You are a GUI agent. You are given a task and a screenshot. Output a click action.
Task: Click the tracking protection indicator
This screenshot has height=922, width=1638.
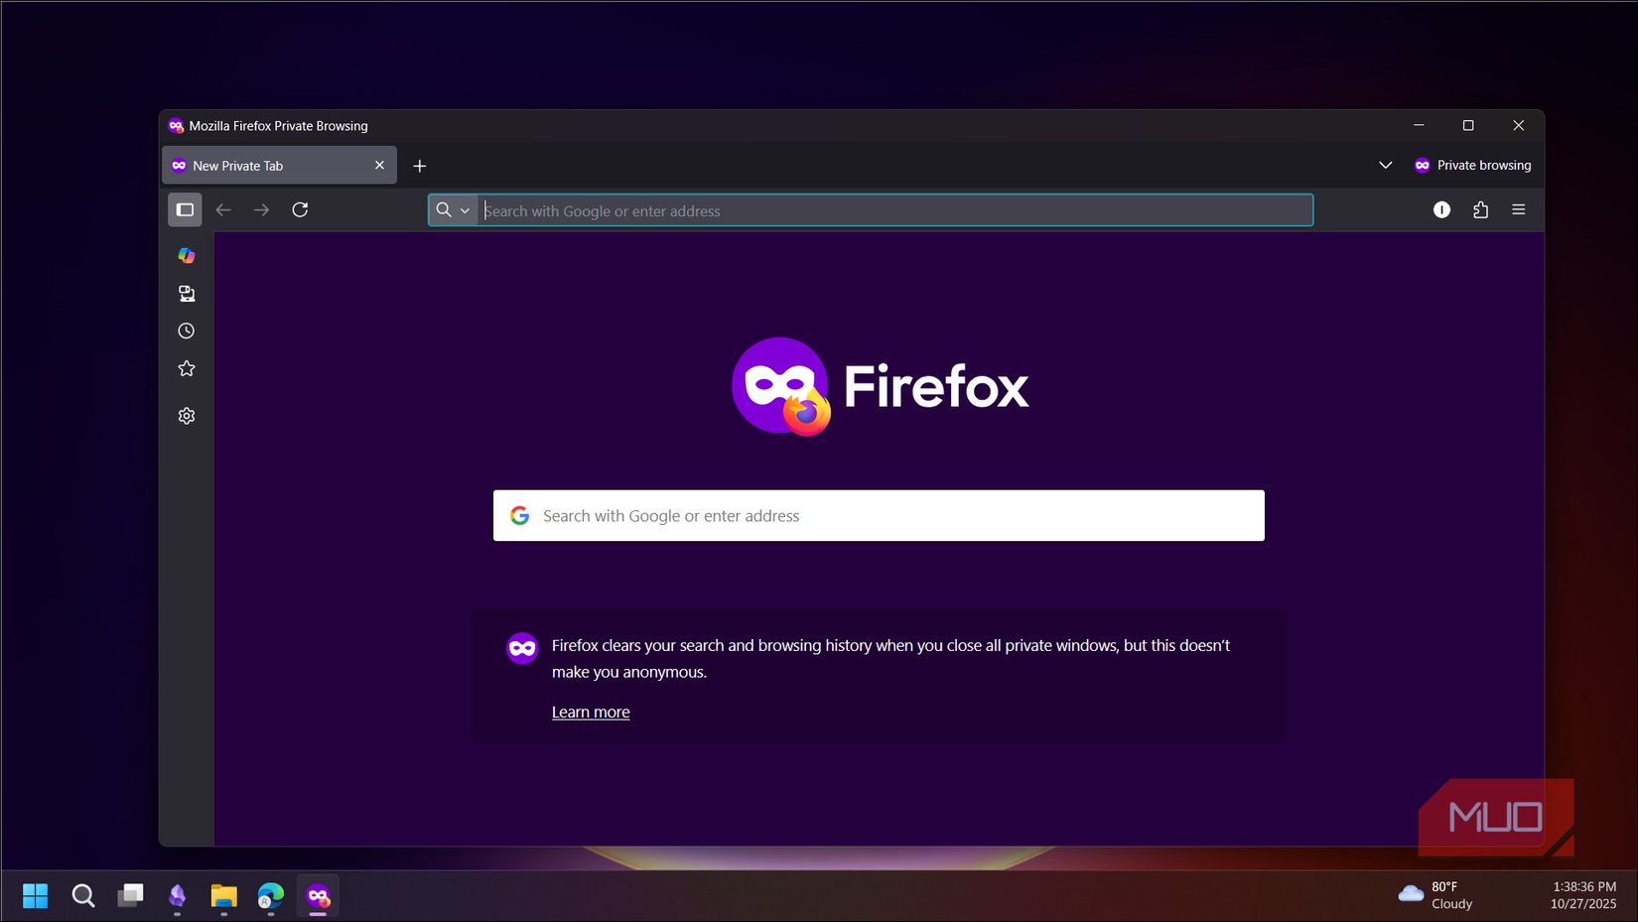[x=1441, y=209]
